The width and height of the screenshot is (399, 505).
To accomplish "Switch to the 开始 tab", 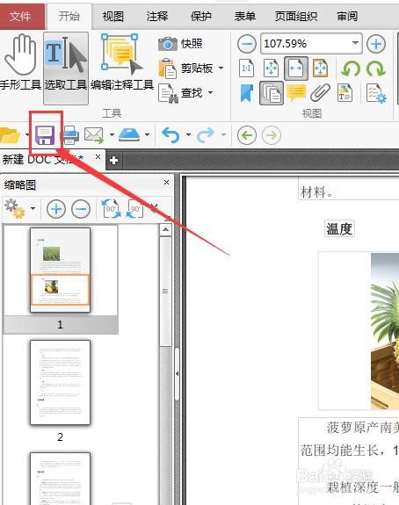I will point(69,16).
